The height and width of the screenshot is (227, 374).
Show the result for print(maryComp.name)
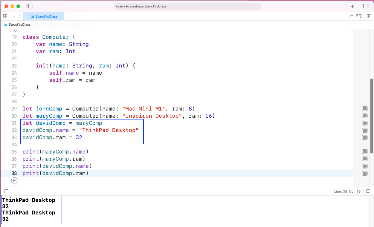364,152
